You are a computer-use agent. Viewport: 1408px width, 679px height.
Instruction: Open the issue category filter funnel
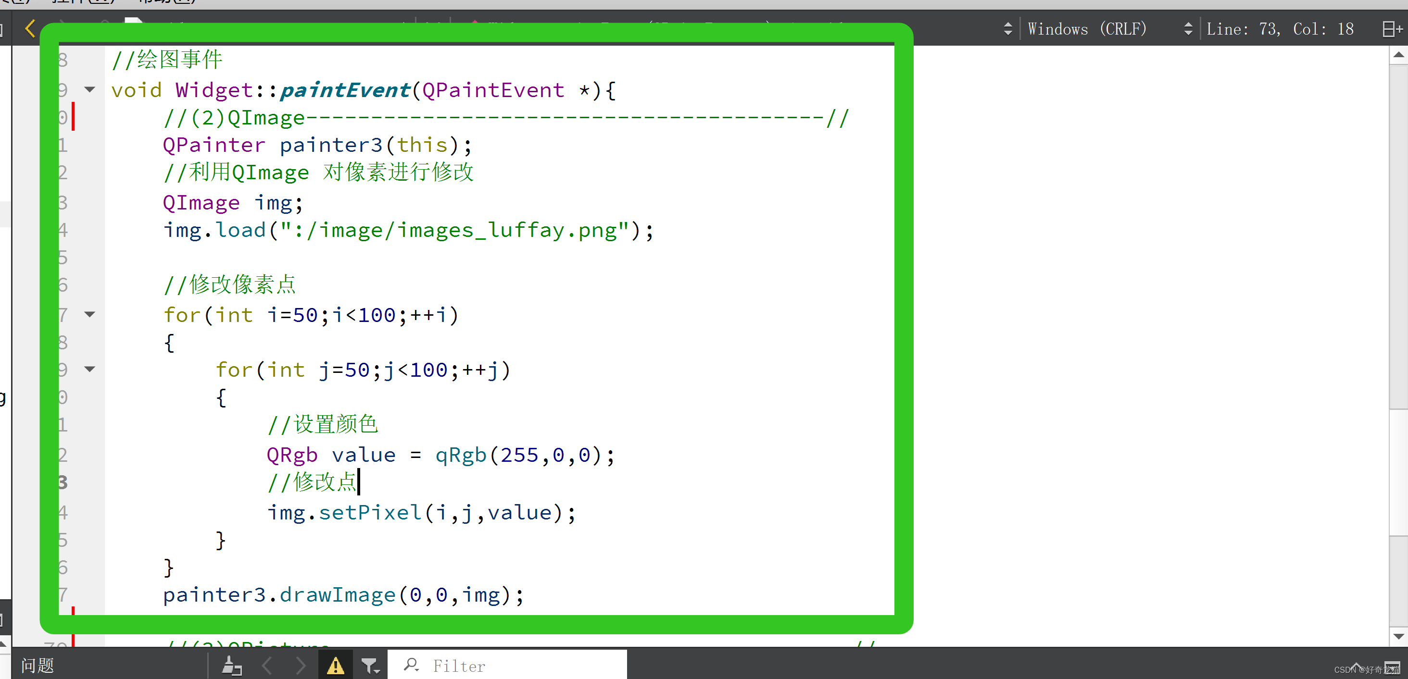[371, 666]
